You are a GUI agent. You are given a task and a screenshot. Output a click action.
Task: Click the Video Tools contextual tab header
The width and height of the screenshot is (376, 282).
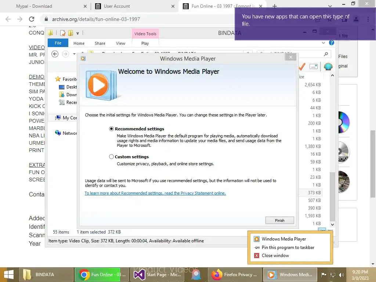click(x=145, y=34)
